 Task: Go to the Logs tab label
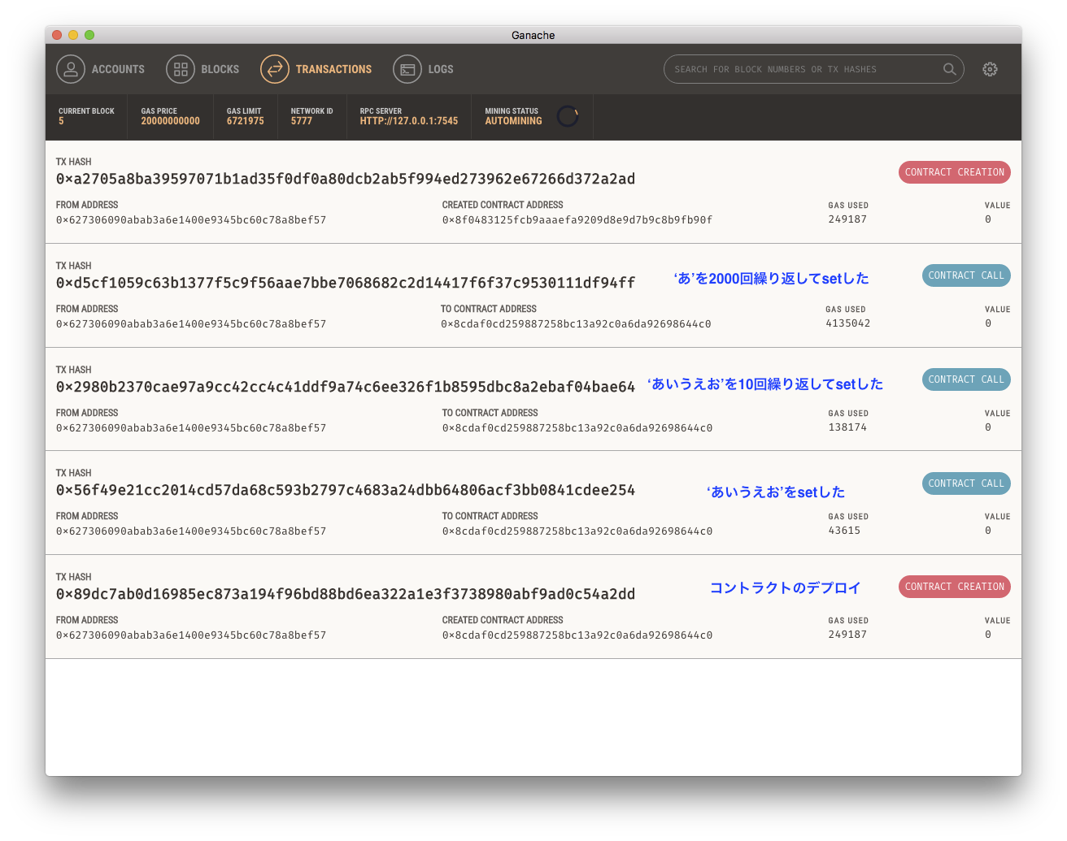click(441, 69)
